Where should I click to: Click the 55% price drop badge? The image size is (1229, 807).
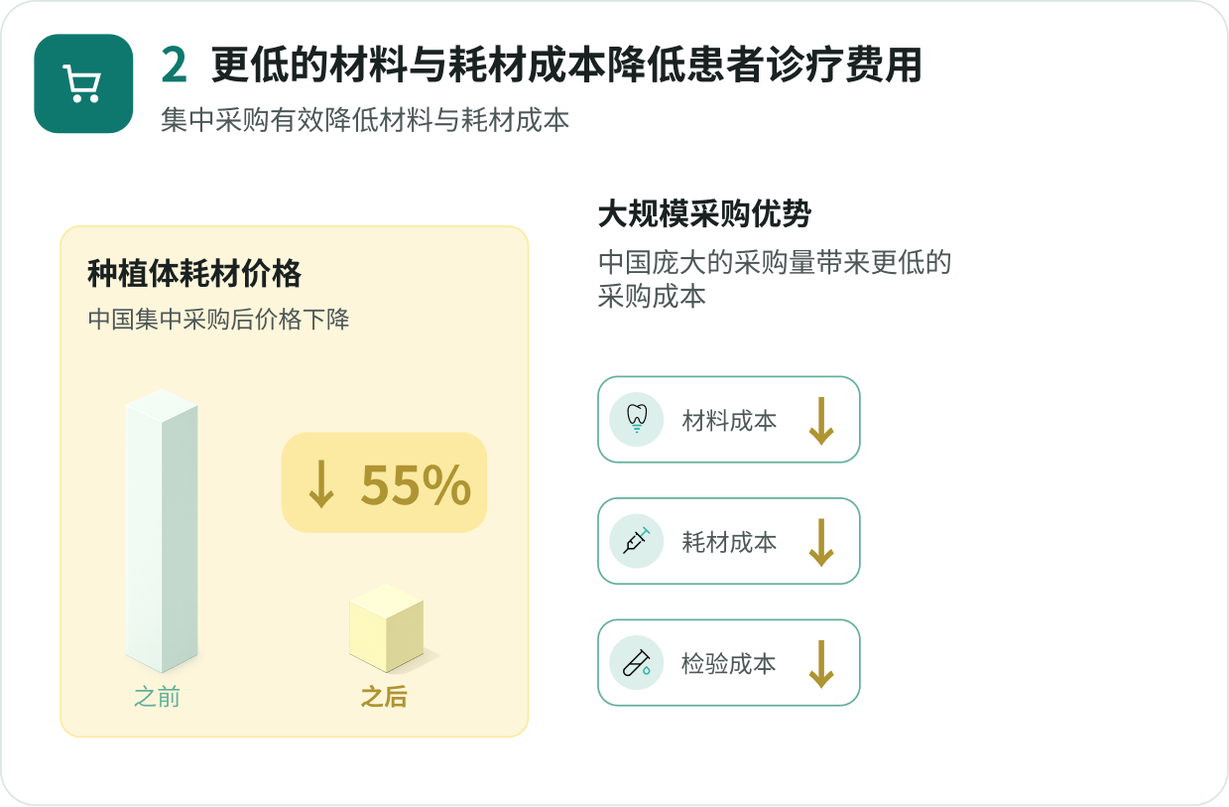coord(385,482)
